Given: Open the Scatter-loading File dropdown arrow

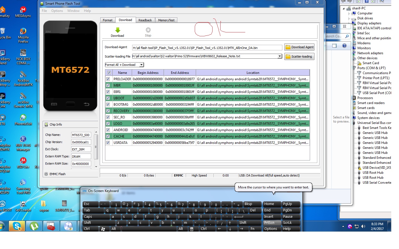Looking at the screenshot, I should [280, 56].
